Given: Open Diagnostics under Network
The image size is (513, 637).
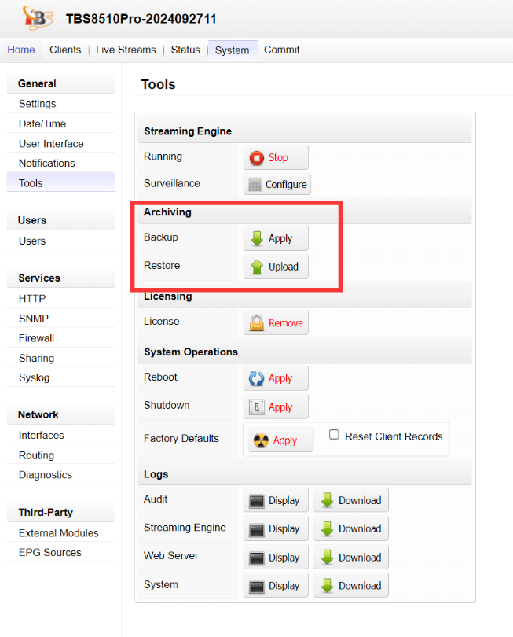Looking at the screenshot, I should tap(46, 475).
